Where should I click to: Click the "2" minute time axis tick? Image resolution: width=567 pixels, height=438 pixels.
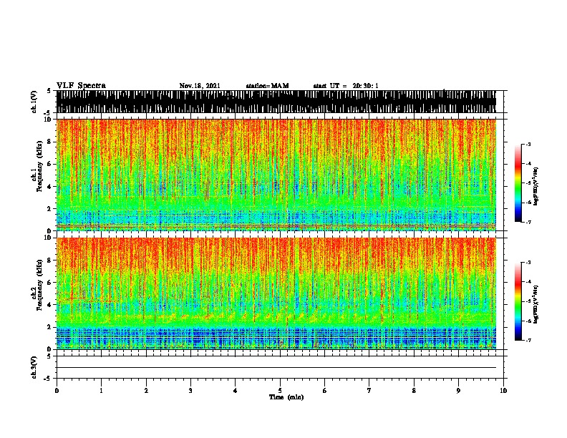(x=146, y=391)
